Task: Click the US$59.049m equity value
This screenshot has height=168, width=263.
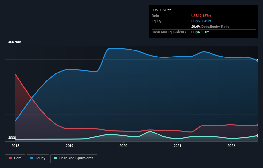Action: coord(201,21)
